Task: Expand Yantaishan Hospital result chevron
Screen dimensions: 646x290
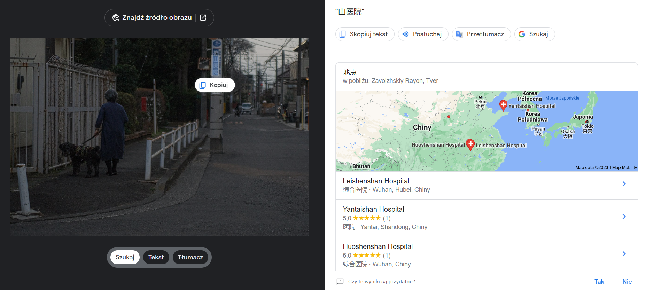Action: tap(624, 217)
